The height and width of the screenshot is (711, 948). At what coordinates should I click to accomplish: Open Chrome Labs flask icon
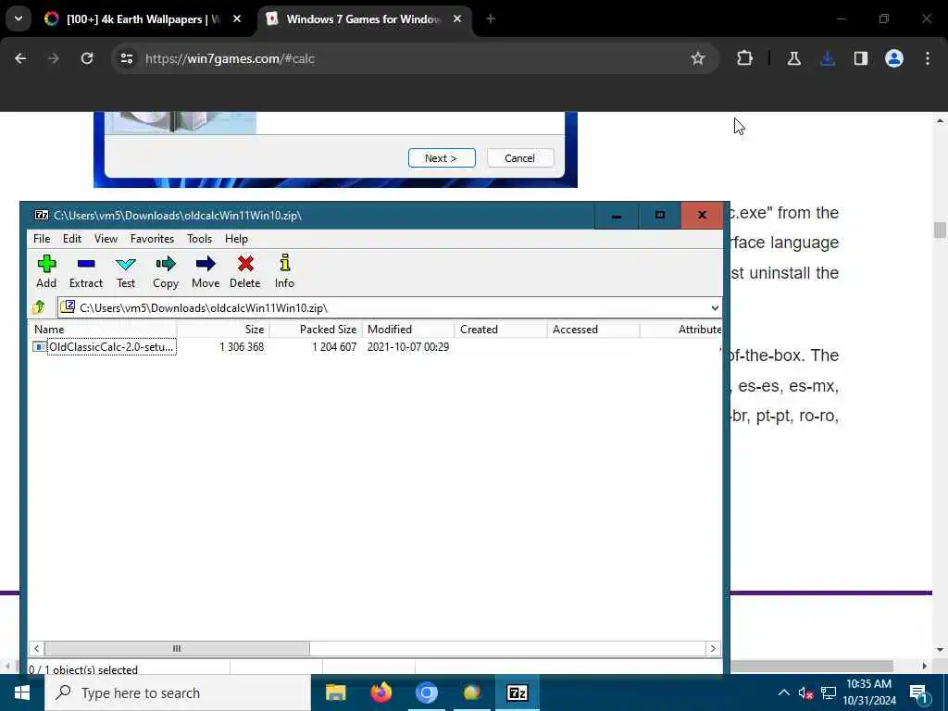click(793, 58)
